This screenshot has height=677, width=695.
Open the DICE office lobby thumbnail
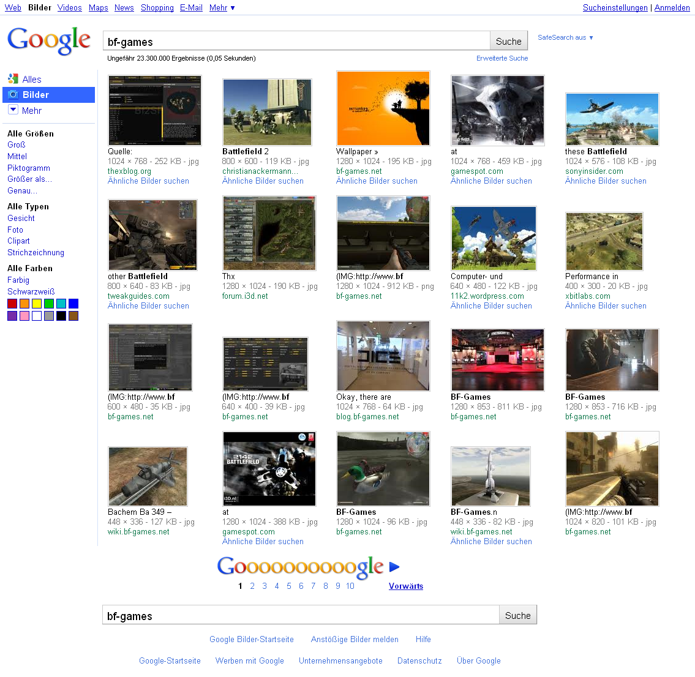[x=383, y=356]
